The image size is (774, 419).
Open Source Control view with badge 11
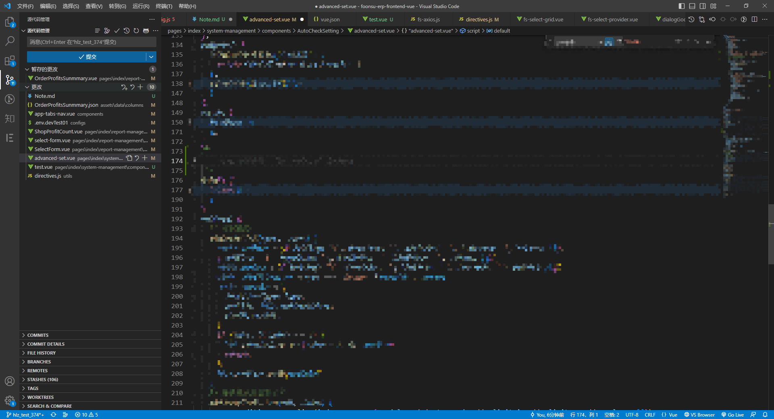pyautogui.click(x=10, y=80)
